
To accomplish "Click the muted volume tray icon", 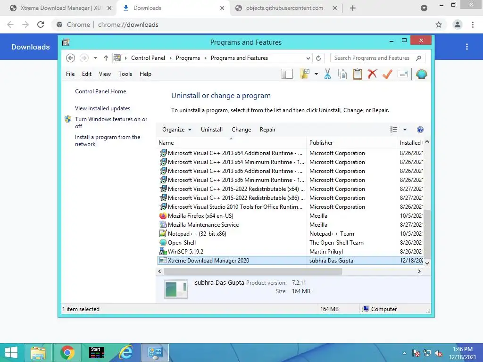I will 439,354.
